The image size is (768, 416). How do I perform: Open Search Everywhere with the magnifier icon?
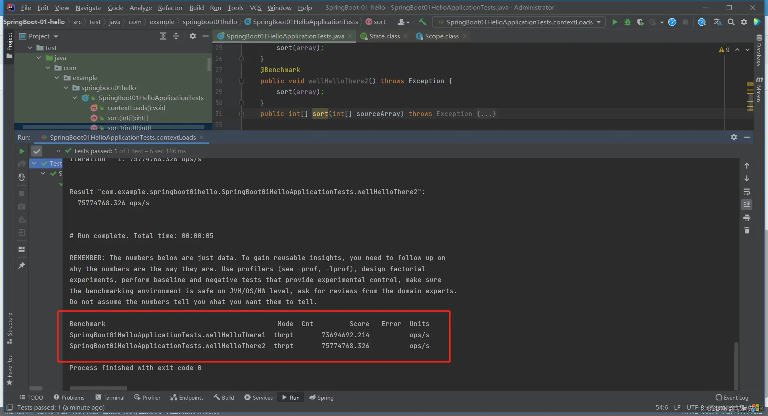[x=731, y=22]
